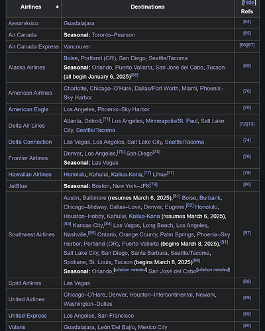Viewport: 265px width, 331px height.
Task: Open the Alaska Airlines link
Action: [x=26, y=68]
